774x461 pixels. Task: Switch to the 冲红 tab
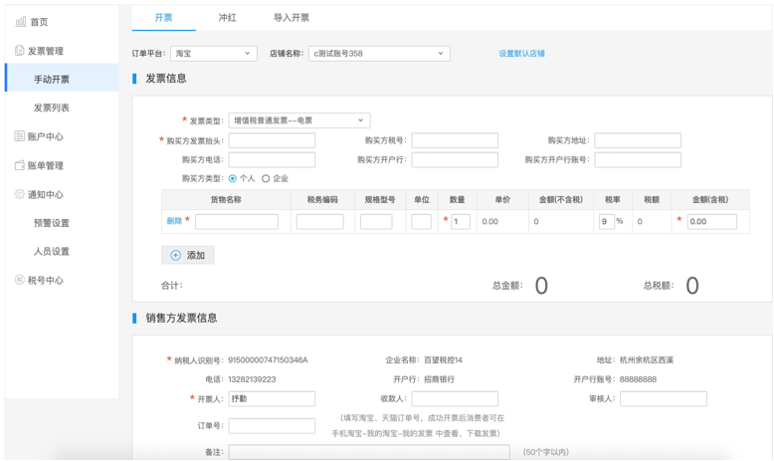click(227, 18)
